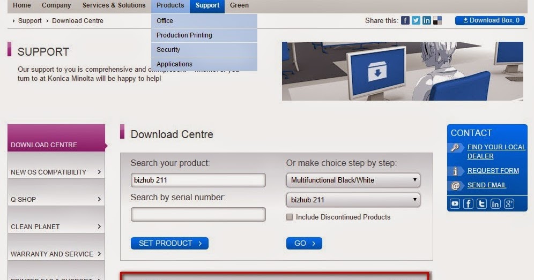The width and height of the screenshot is (534, 280).
Task: Click Support breadcrumb link
Action: (x=29, y=21)
